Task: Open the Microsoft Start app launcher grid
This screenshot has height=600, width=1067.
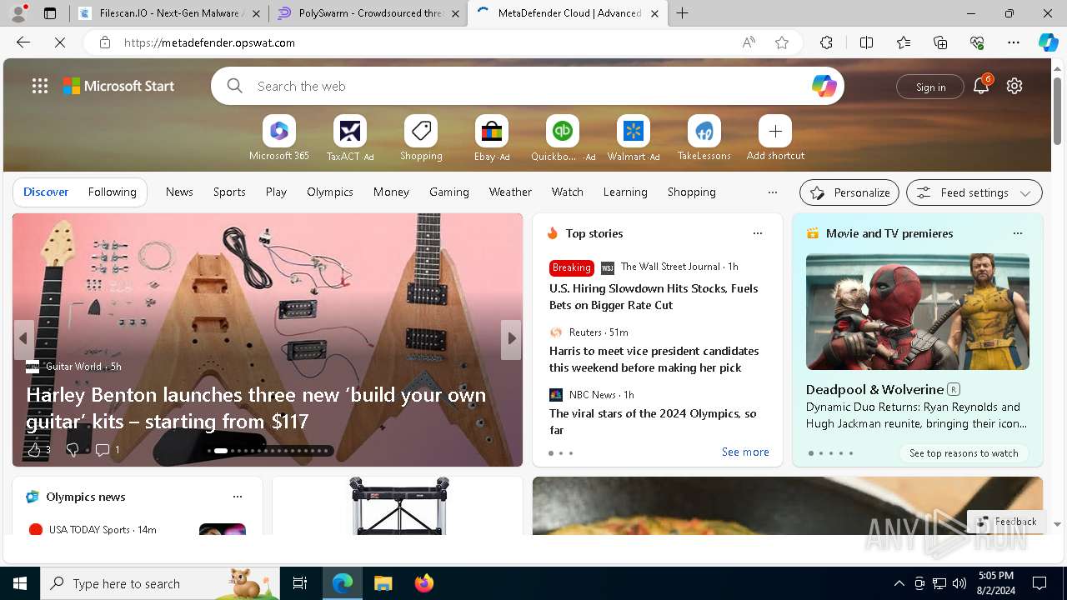Action: [40, 86]
